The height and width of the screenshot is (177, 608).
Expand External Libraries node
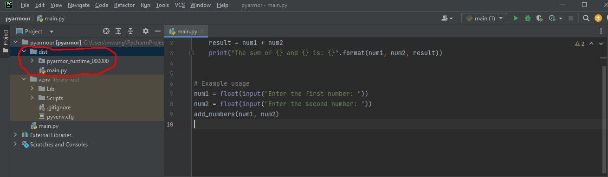16,135
